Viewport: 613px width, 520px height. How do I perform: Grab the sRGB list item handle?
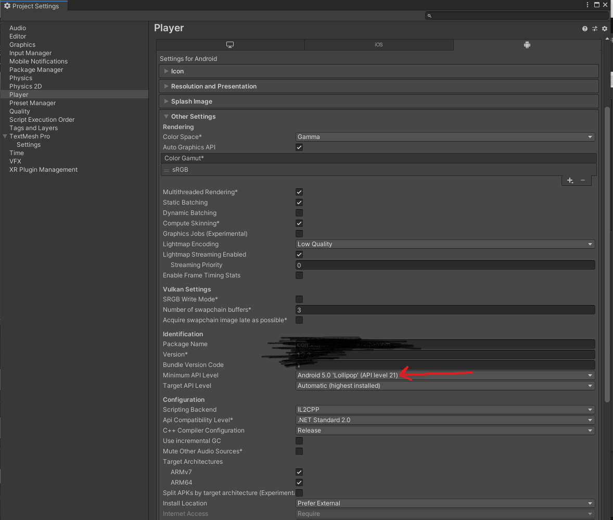pos(167,170)
